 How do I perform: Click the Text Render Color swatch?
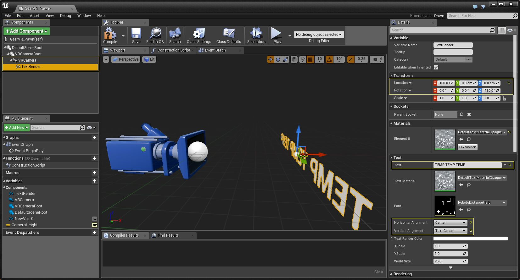tap(471, 239)
